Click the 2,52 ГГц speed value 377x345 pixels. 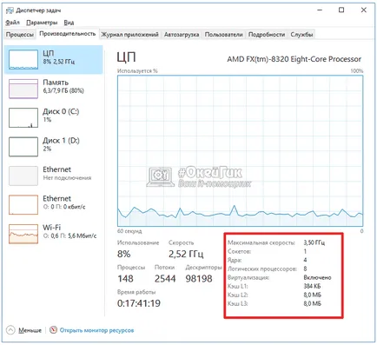tap(186, 254)
